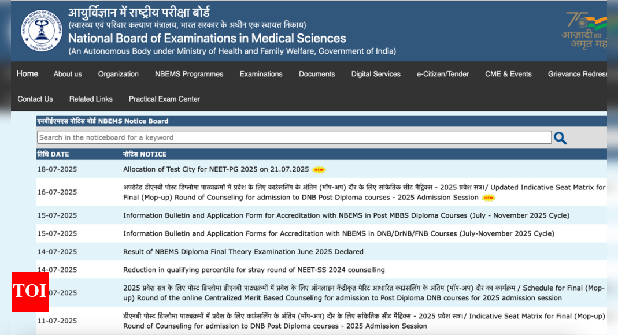Viewport: 618px width, 335px height.
Task: Open CME & Events menu
Action: click(x=508, y=74)
